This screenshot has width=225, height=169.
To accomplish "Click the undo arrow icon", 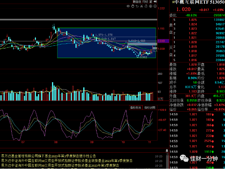I will click(x=137, y=6).
